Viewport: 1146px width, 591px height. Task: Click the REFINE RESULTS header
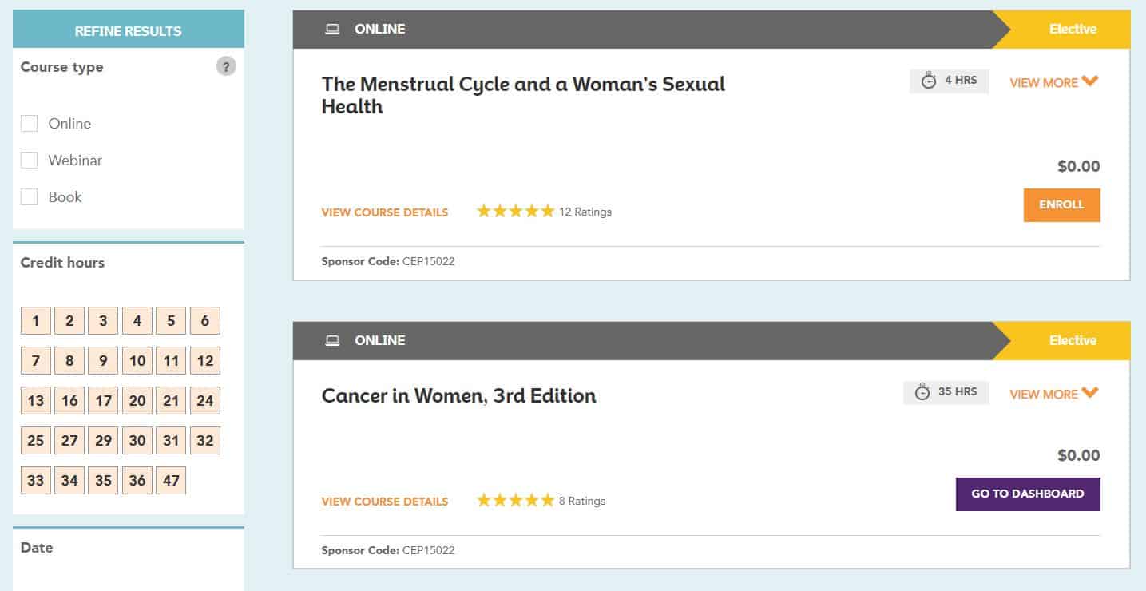(x=128, y=30)
